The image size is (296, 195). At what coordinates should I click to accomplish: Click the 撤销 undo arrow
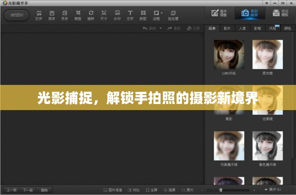pos(145,28)
